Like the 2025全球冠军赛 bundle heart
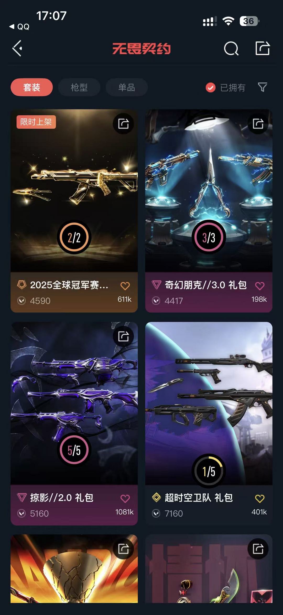The image size is (283, 615). click(x=125, y=286)
